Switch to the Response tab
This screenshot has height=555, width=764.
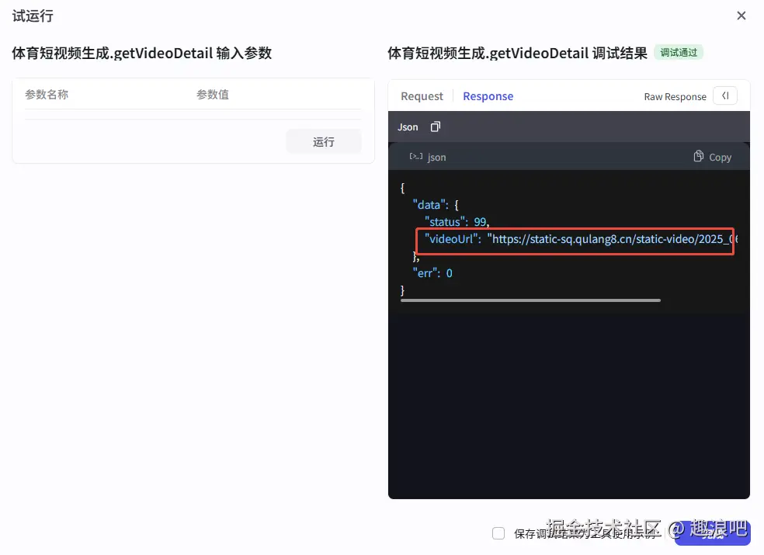point(488,96)
